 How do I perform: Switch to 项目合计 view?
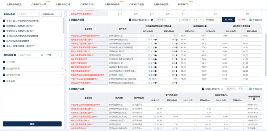coord(241,20)
